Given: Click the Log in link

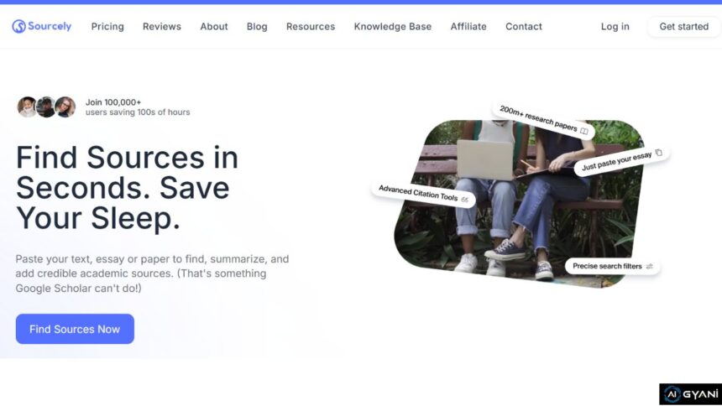Looking at the screenshot, I should coord(615,27).
